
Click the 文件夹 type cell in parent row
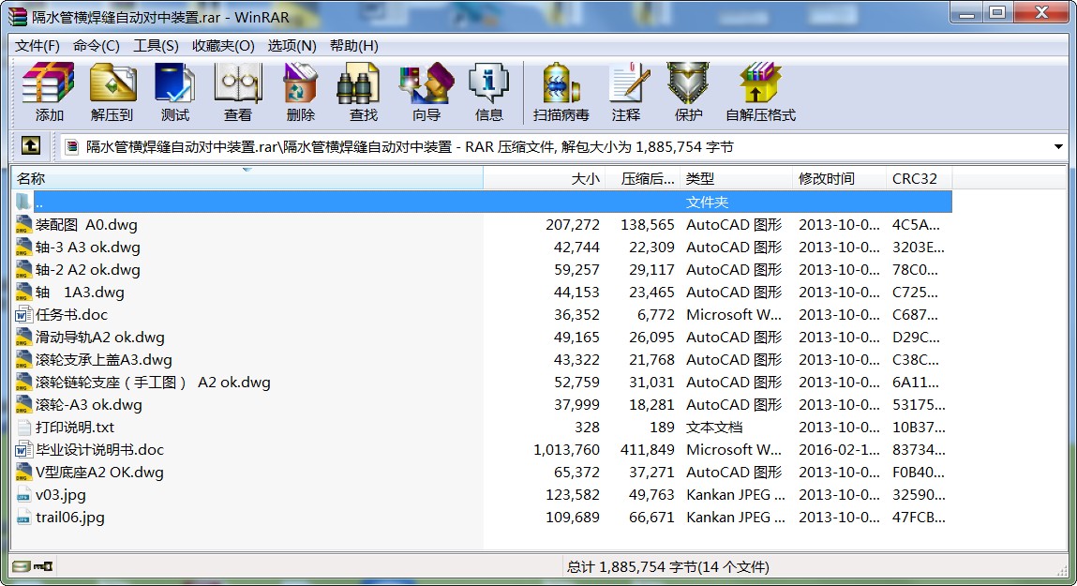[708, 202]
